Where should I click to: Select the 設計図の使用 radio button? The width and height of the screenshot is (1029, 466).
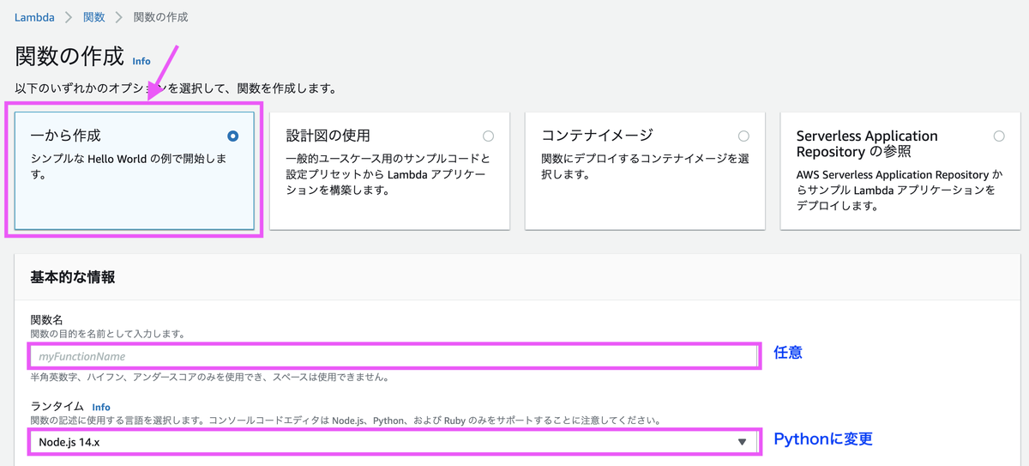489,136
